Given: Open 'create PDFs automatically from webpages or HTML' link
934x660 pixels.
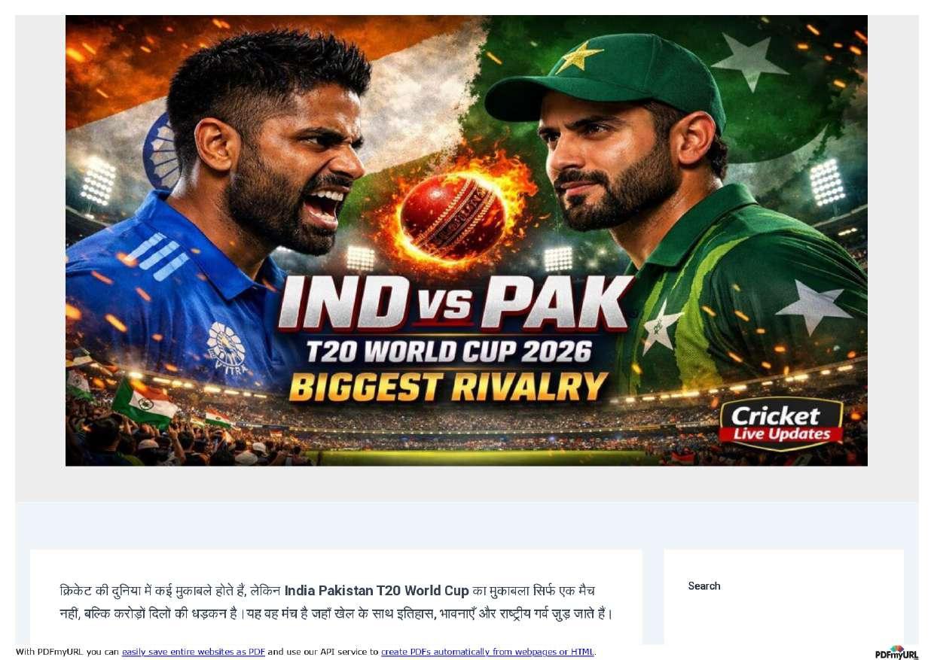Looking at the screenshot, I should [487, 652].
